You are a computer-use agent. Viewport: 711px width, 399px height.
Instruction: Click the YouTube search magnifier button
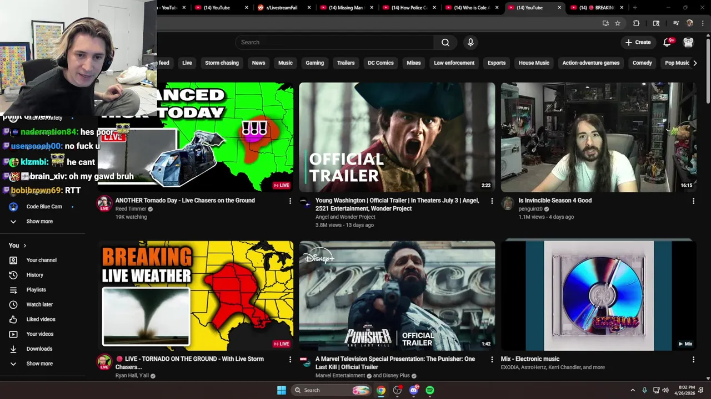click(445, 43)
